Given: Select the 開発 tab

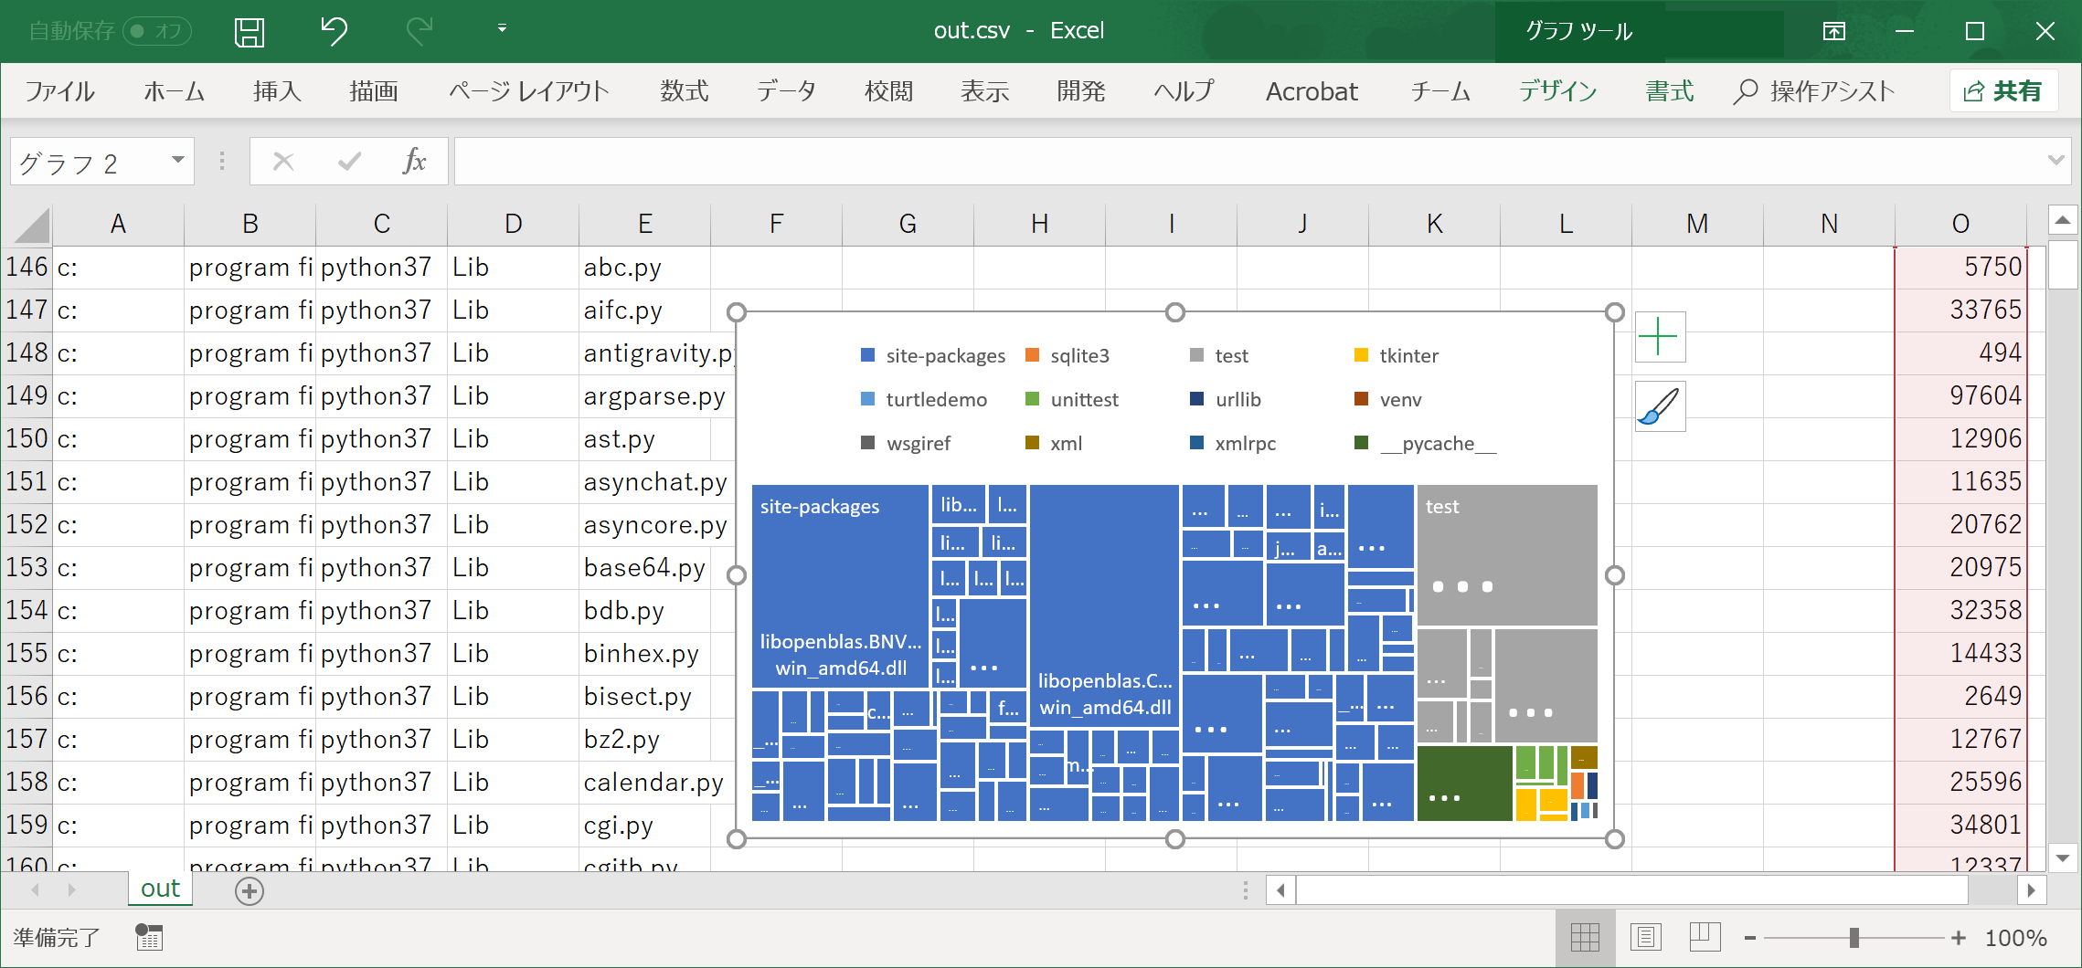Looking at the screenshot, I should pos(1080,91).
